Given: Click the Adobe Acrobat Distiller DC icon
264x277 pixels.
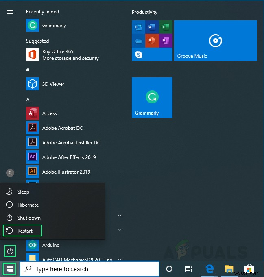Looking at the screenshot, I should tap(33, 142).
